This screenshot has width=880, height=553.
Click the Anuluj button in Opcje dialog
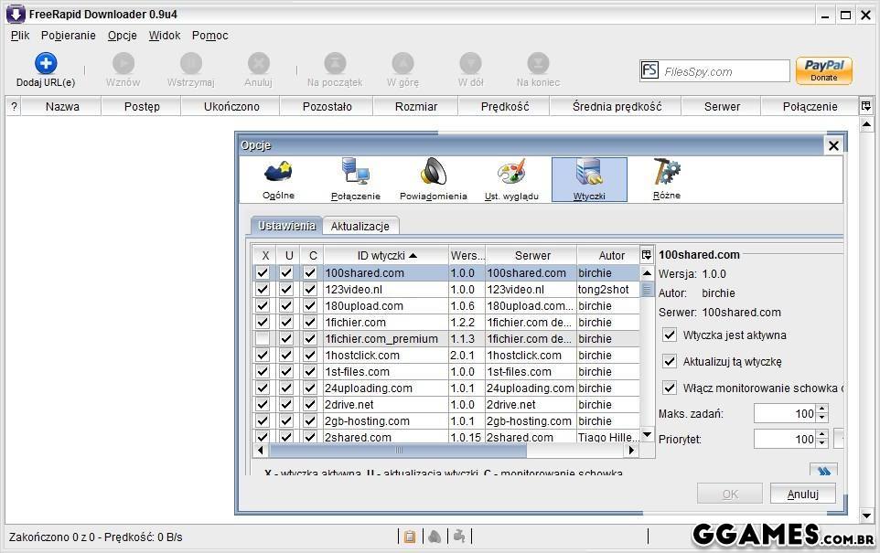click(802, 494)
